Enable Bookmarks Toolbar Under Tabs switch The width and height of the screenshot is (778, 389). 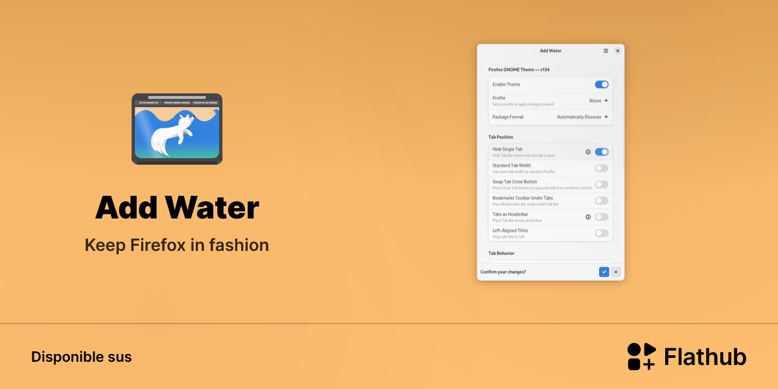click(602, 200)
